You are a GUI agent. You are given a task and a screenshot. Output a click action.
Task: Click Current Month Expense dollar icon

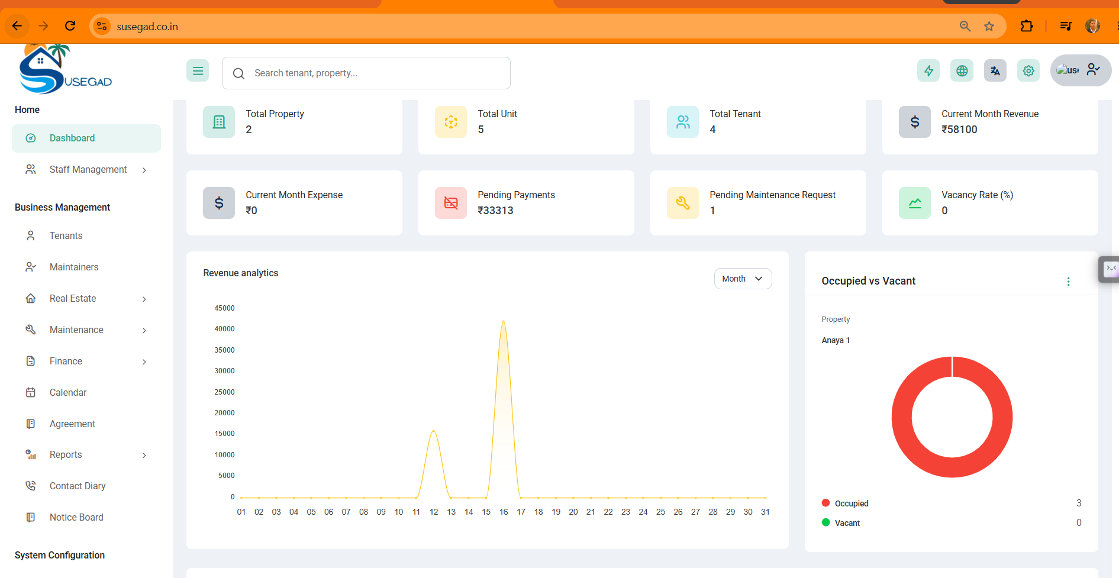coord(219,203)
